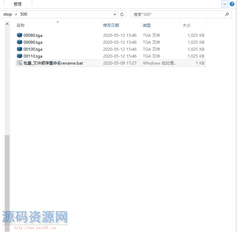Screen dimensions: 237x232
Task: Click the 1 KB size of rename.bat
Action: pos(200,63)
